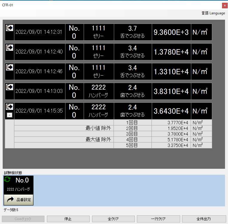Select value 1.3780E+4 result cell
This screenshot has width=228, height=224.
[x=171, y=52]
